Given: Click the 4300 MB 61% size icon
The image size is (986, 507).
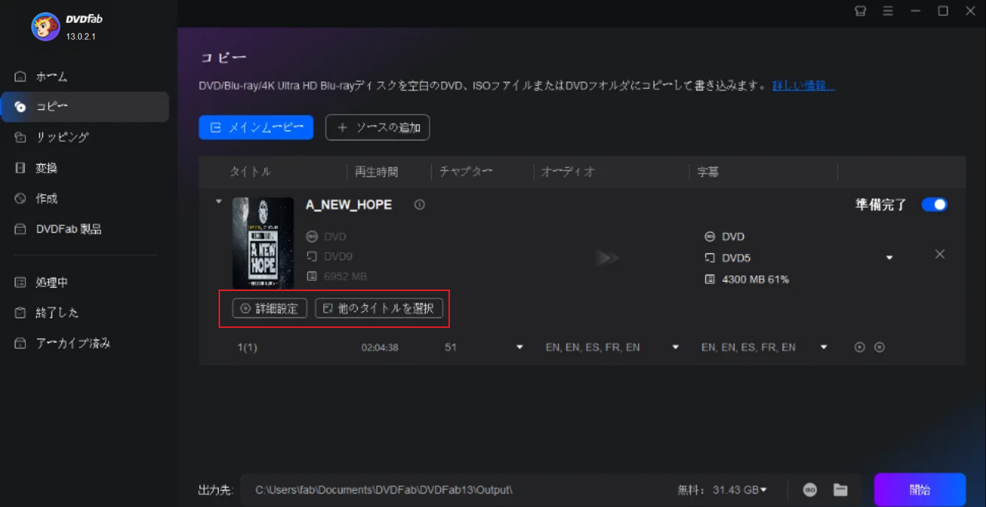Looking at the screenshot, I should (710, 279).
